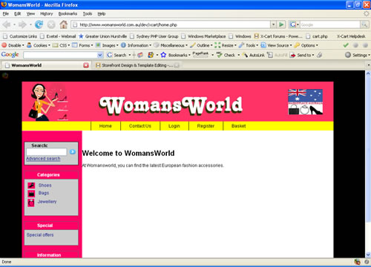Click the spell Check button in Google toolbar

click(226, 55)
